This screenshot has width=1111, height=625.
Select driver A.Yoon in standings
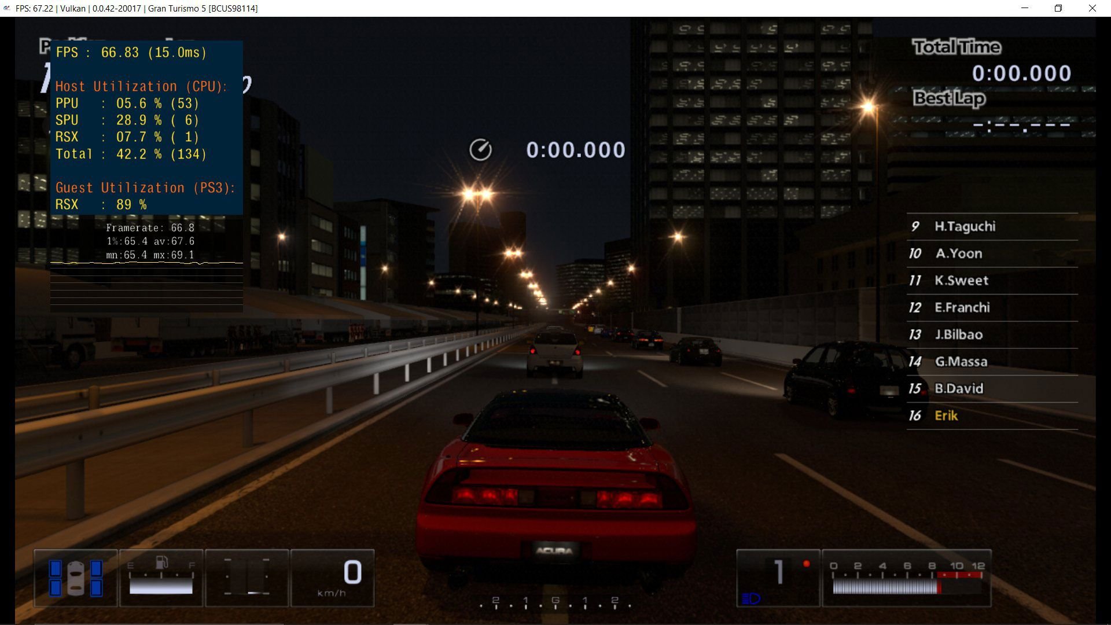pyautogui.click(x=959, y=253)
